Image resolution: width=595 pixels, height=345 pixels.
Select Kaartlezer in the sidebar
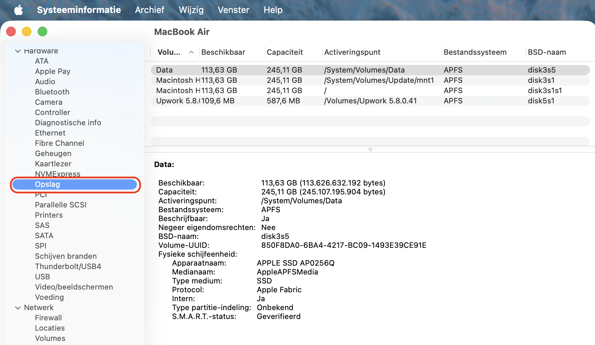[x=53, y=164]
